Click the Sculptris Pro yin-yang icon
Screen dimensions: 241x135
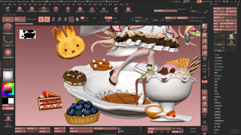click(77, 19)
